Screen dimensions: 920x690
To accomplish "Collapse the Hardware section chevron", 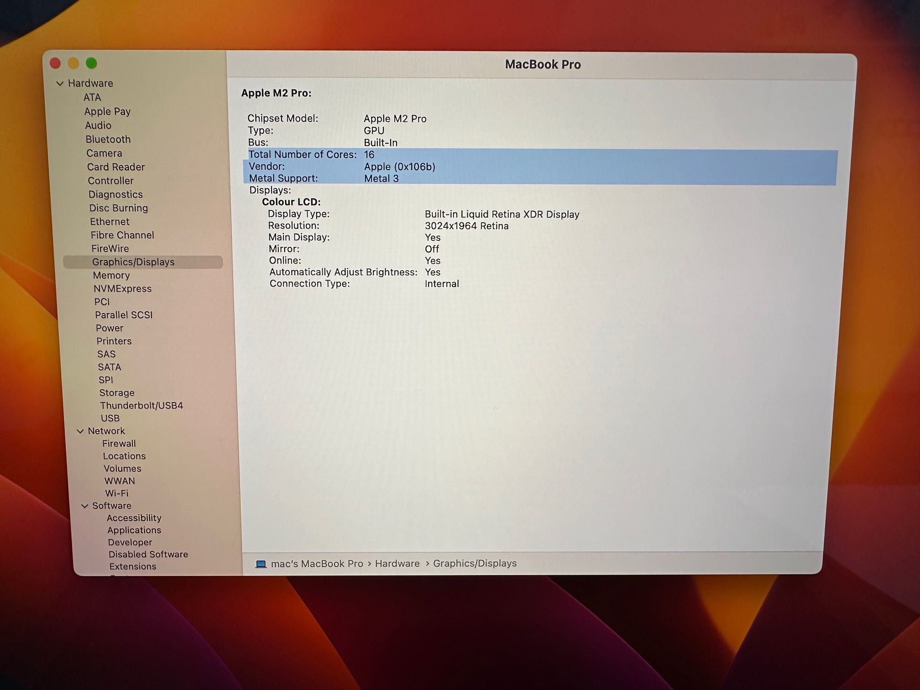I will click(x=60, y=84).
